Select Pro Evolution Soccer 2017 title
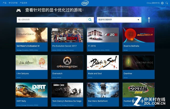Image resolution: width=170 pixels, height=109 pixels. pos(64,46)
